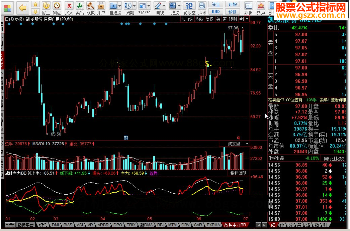
Task: Expand the 成交量 volume indicator dropdown
Action: tap(247, 144)
